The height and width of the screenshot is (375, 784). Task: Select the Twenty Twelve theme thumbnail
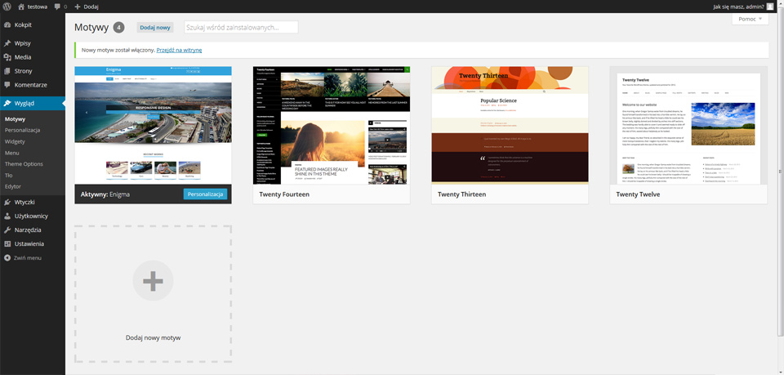click(688, 125)
